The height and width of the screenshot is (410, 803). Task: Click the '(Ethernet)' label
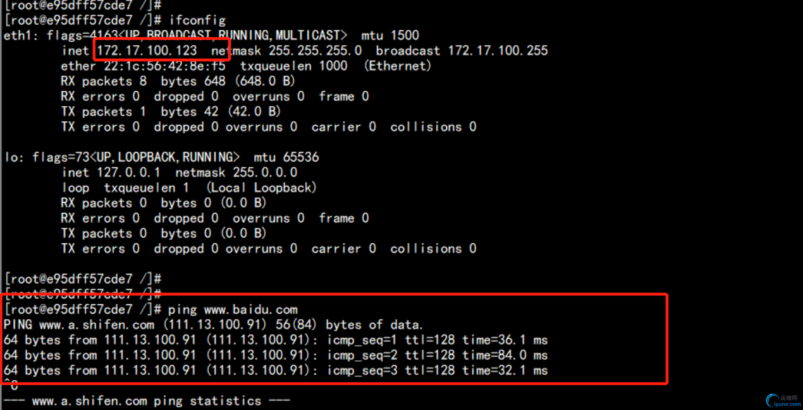(x=397, y=66)
